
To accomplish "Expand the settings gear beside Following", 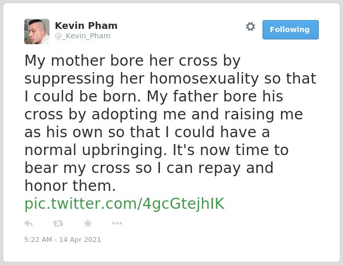I will [x=250, y=27].
